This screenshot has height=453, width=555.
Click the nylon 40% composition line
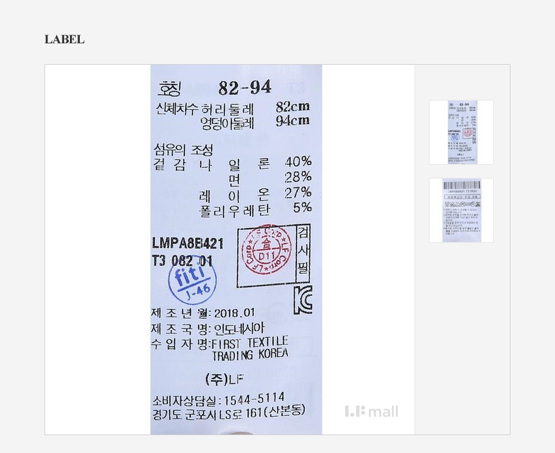(x=232, y=164)
